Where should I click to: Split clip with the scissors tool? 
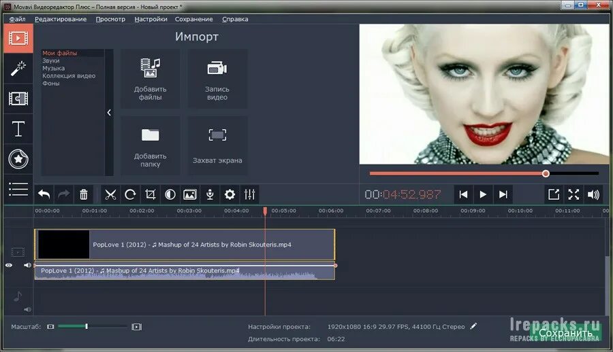tap(110, 194)
